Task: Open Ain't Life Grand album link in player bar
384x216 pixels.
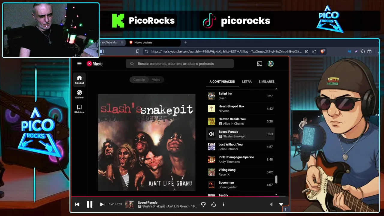Action: point(178,206)
